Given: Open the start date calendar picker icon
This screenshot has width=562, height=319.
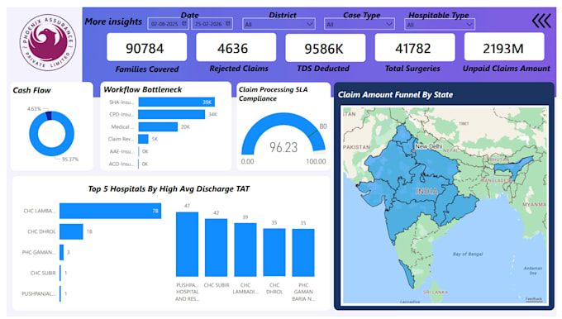Looking at the screenshot, I should pyautogui.click(x=183, y=23).
